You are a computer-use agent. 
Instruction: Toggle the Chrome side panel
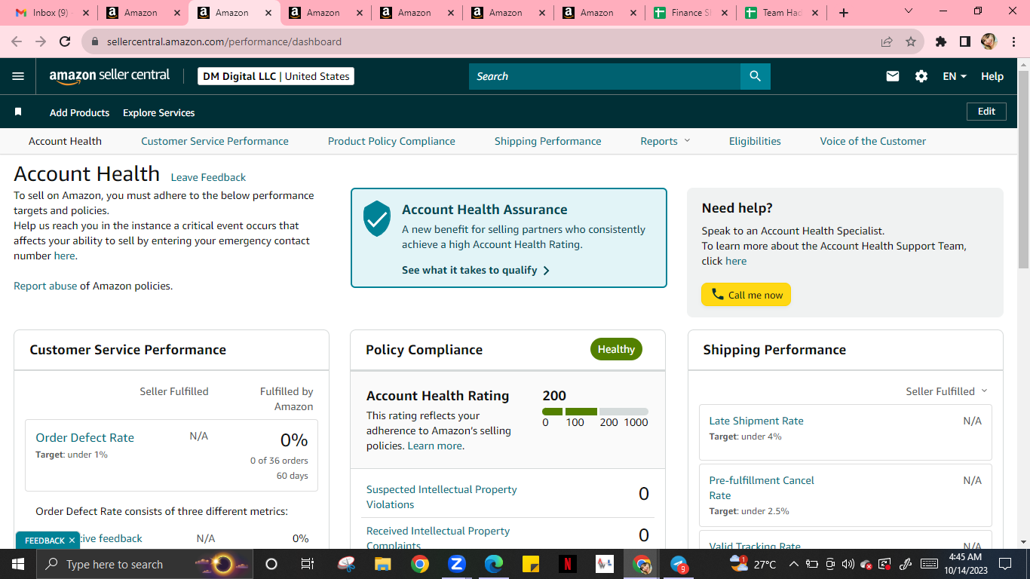click(x=965, y=42)
